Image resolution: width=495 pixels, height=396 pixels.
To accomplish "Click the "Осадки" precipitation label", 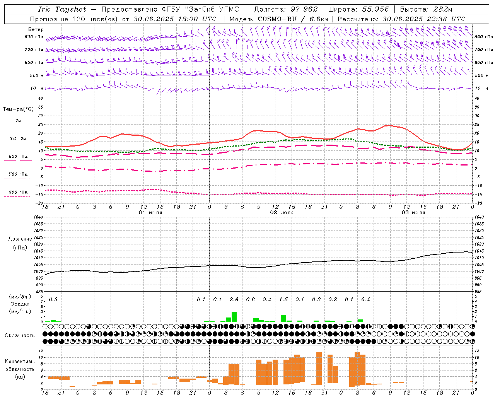I will (x=20, y=304).
